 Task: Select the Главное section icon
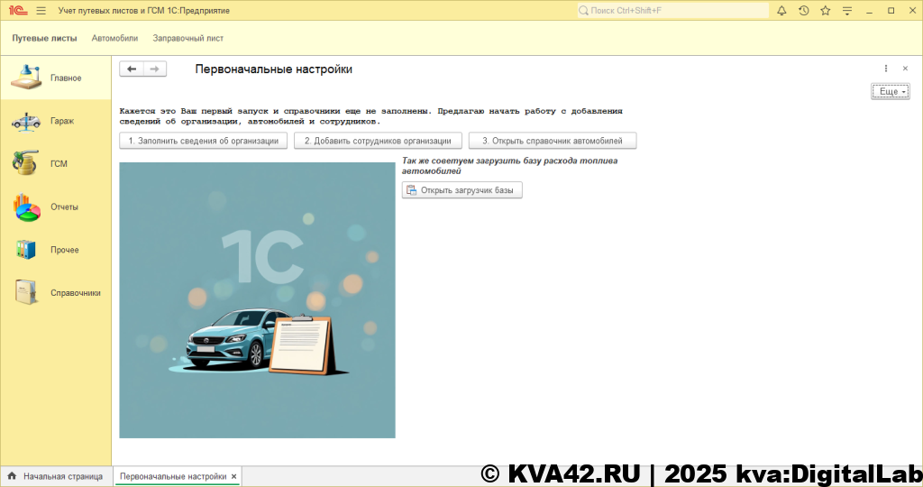pyautogui.click(x=27, y=78)
